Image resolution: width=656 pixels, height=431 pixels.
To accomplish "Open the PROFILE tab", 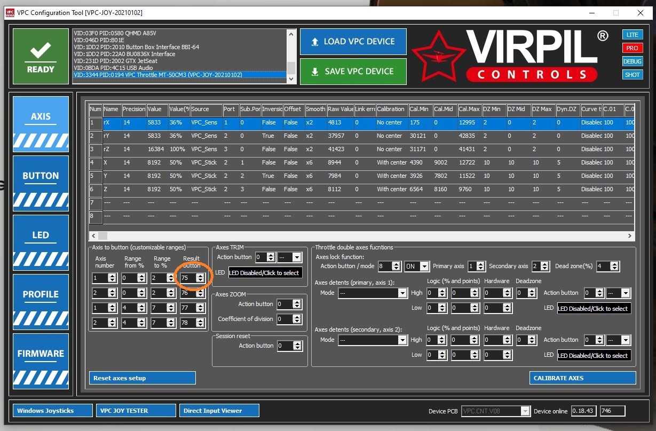I will click(x=41, y=301).
